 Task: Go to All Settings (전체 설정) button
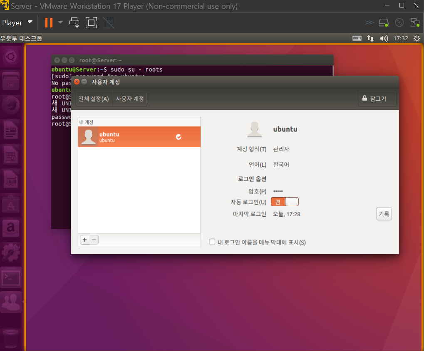point(94,99)
